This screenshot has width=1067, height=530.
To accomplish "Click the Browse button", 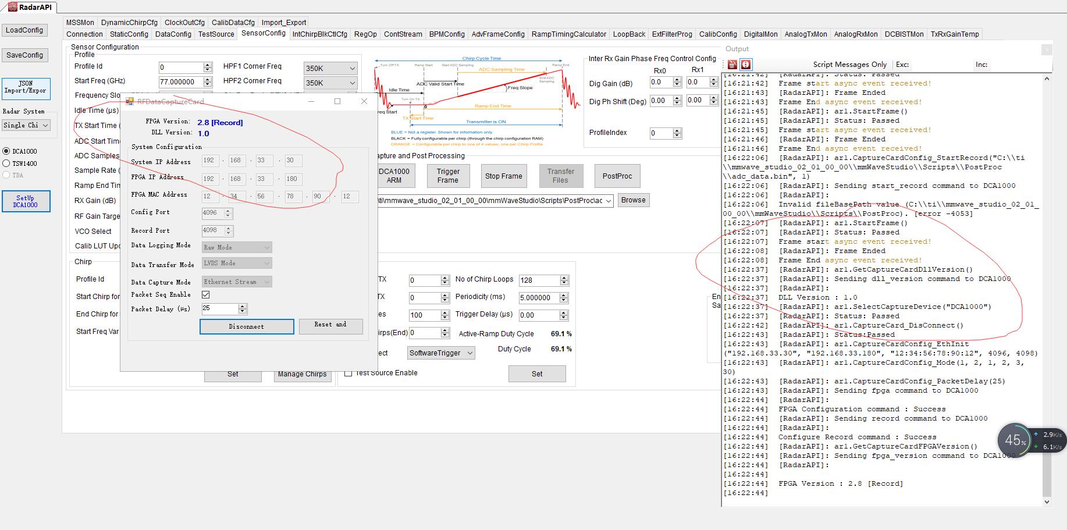I will pyautogui.click(x=634, y=200).
